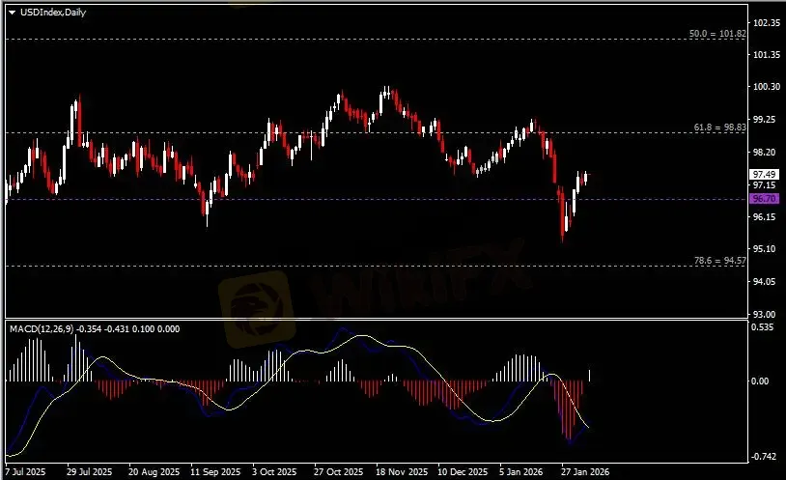Click the 97.15 price axis value
The width and height of the screenshot is (786, 480).
point(767,185)
